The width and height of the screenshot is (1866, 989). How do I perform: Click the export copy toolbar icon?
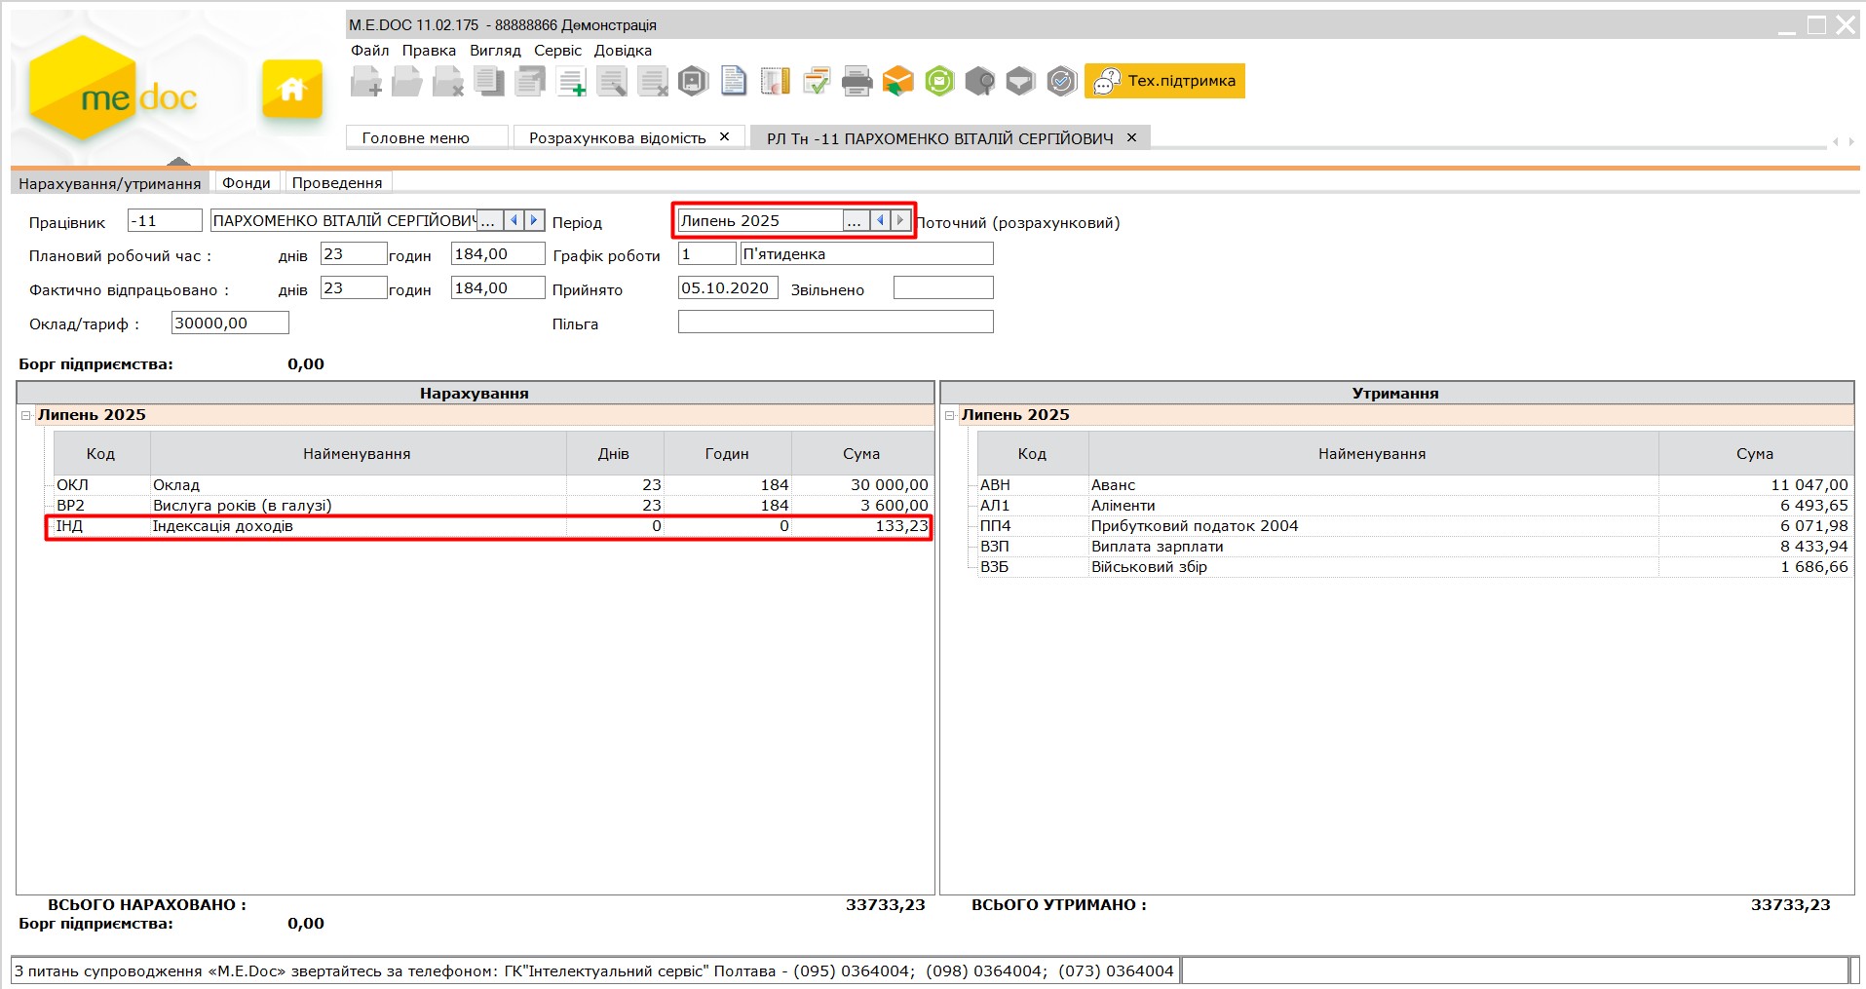(x=530, y=81)
